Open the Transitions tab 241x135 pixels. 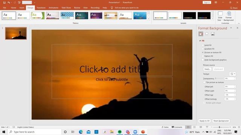(41, 7)
